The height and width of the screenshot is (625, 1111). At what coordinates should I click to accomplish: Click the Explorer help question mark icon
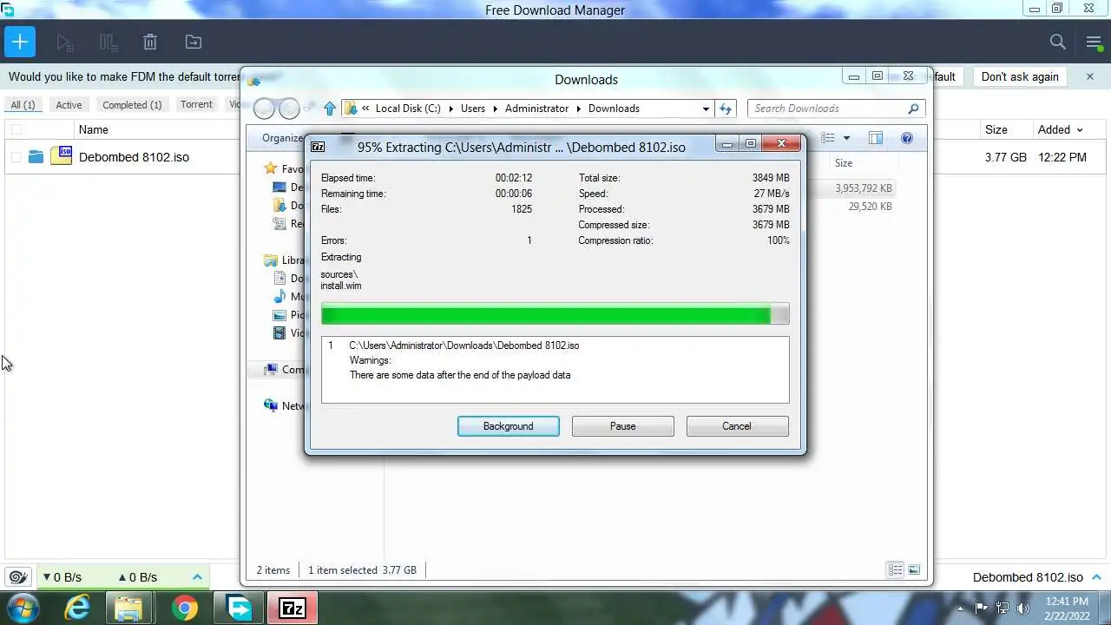click(907, 138)
